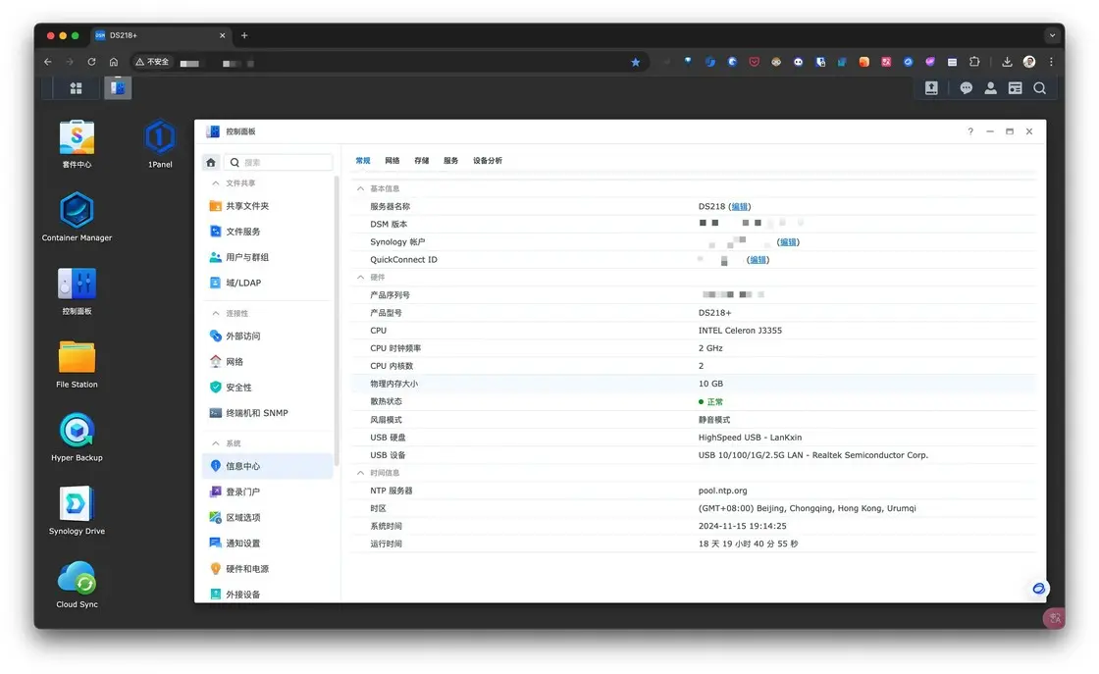Screen dimensions: 1099x674
Task: Click the INTEL Celeron J3355 value
Action: [x=740, y=331]
